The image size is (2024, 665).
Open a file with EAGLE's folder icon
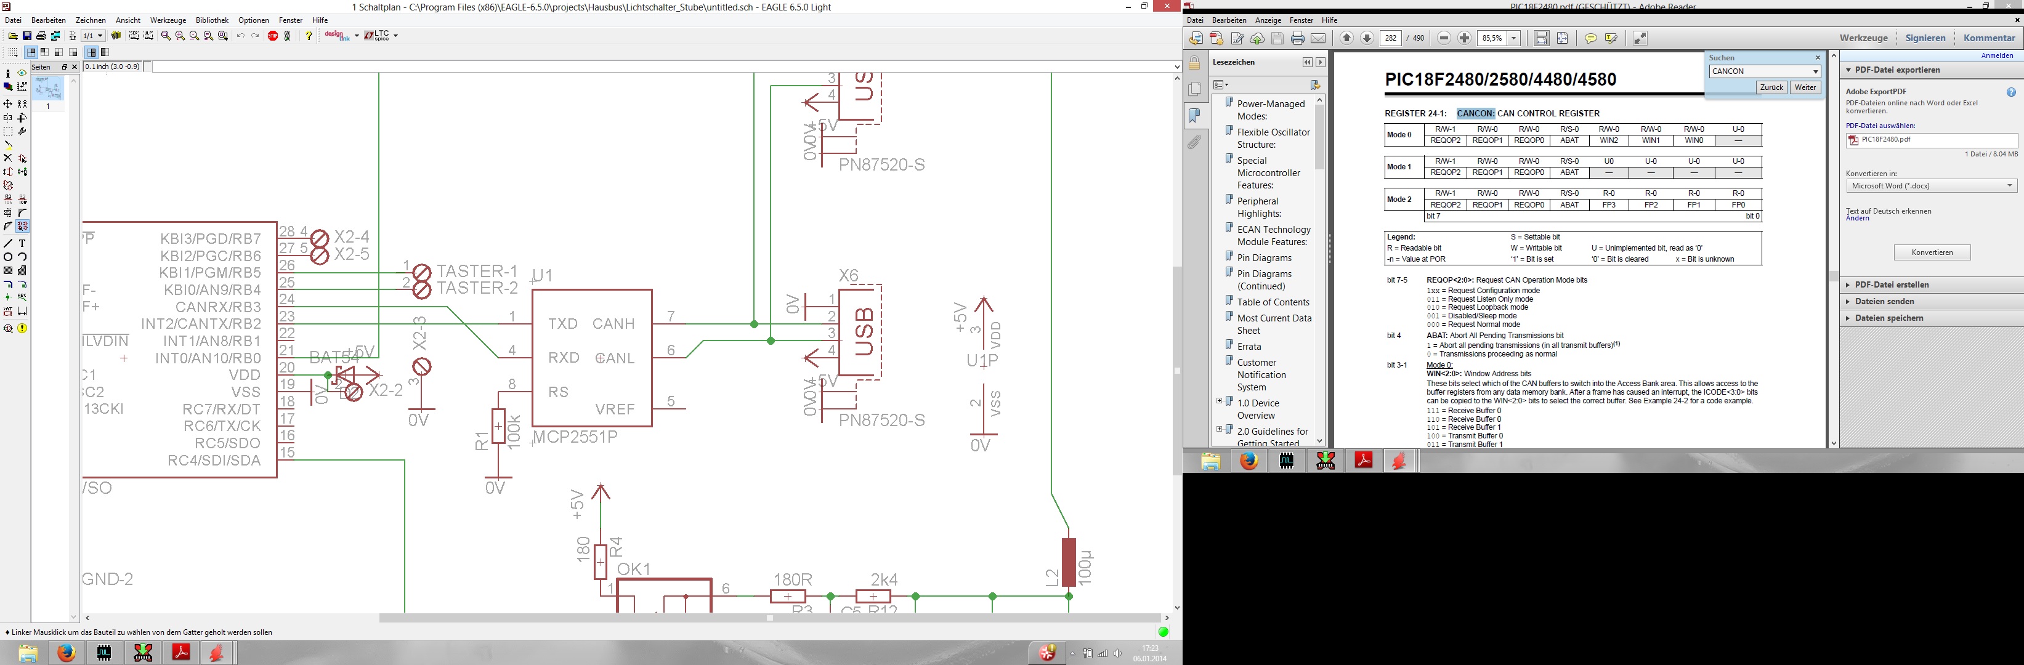click(x=12, y=35)
